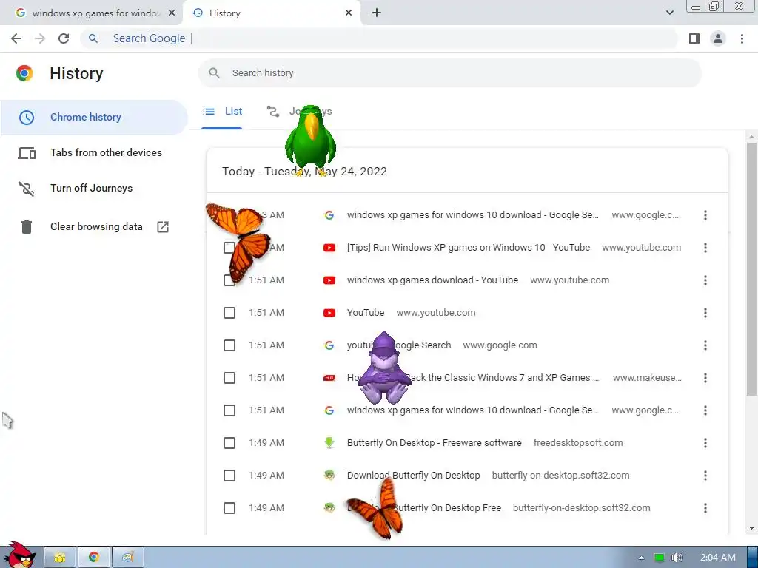
Task: Open Download Butterfly On Desktop link
Action: 413,476
